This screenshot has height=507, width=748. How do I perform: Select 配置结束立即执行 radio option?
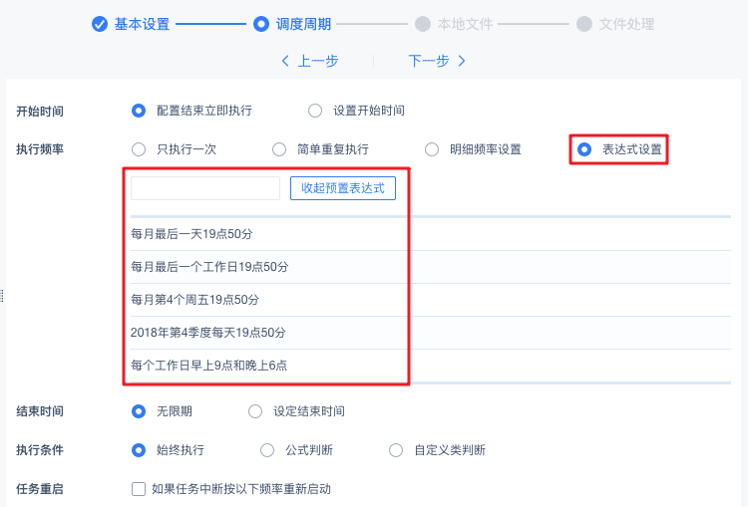coord(140,111)
